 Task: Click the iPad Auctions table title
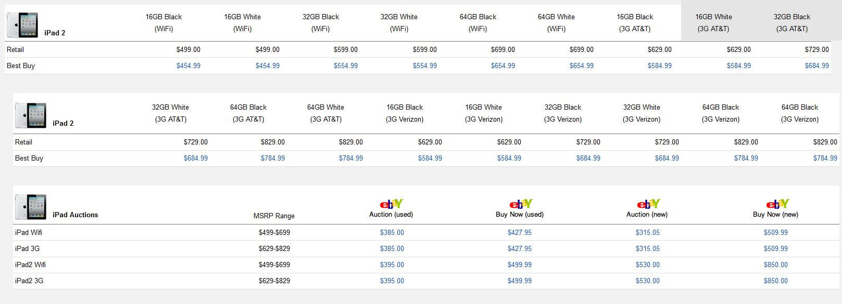(x=76, y=215)
